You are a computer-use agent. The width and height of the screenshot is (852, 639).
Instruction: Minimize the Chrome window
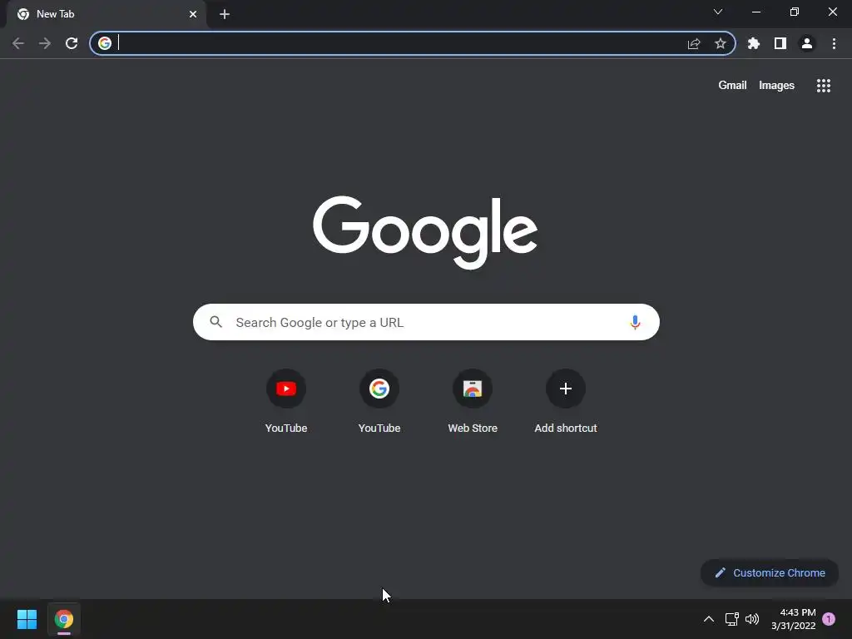[755, 12]
